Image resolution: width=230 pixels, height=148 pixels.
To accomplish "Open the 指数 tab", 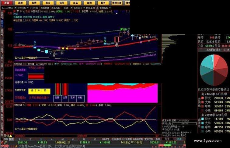I will click(34, 3).
